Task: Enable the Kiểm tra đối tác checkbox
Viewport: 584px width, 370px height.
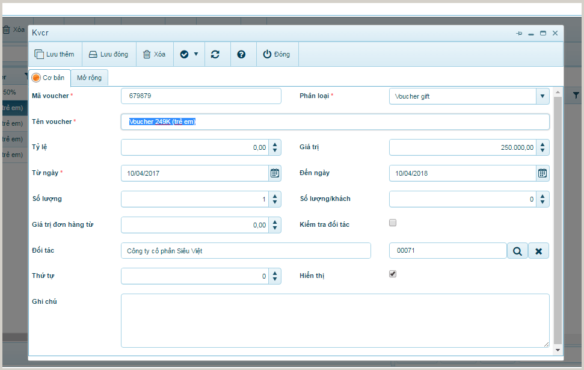Action: pos(393,223)
